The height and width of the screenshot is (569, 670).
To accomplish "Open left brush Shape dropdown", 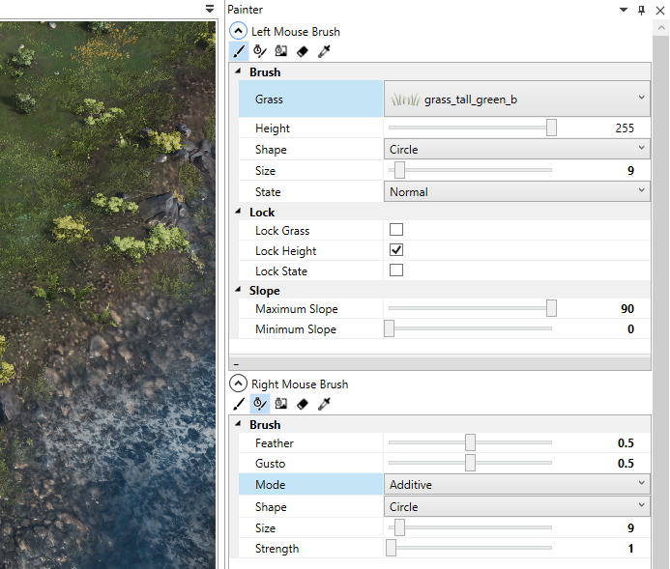I will [x=517, y=150].
